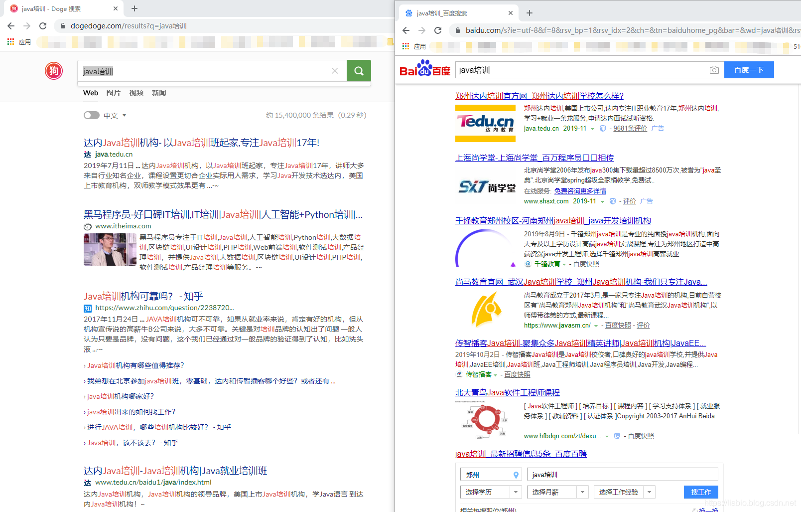Open the 选择学历 dropdown

(491, 492)
